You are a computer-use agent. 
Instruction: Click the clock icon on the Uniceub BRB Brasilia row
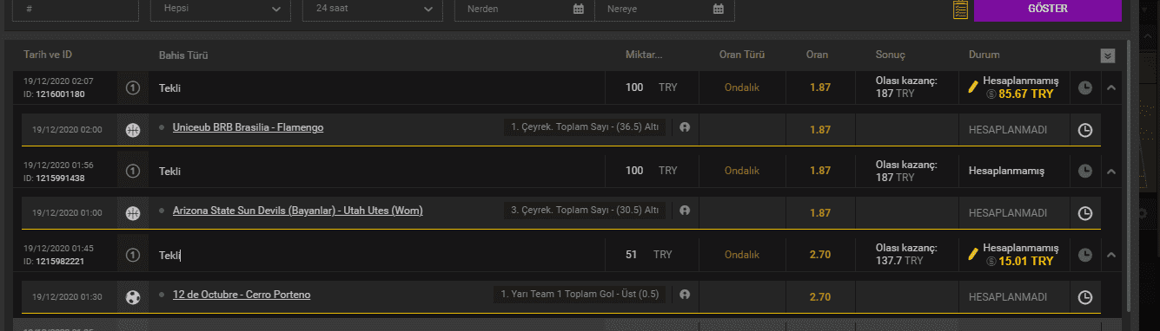[1085, 129]
